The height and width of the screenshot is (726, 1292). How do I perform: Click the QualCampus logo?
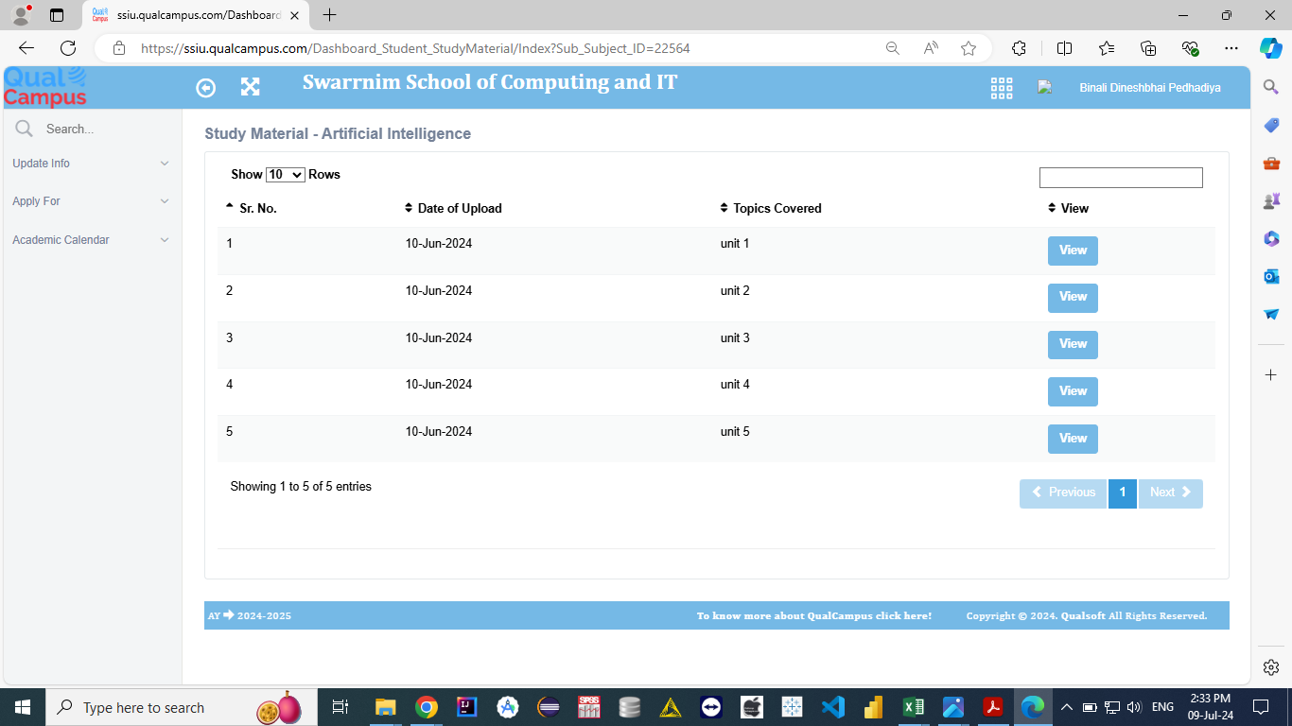(45, 87)
